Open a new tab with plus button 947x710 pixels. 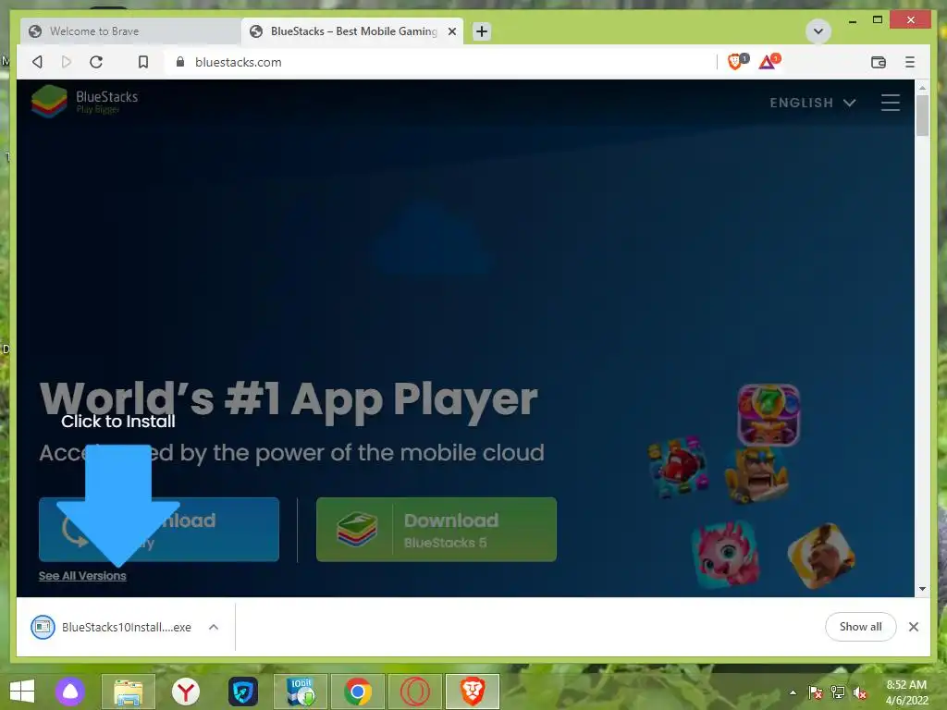pyautogui.click(x=481, y=31)
